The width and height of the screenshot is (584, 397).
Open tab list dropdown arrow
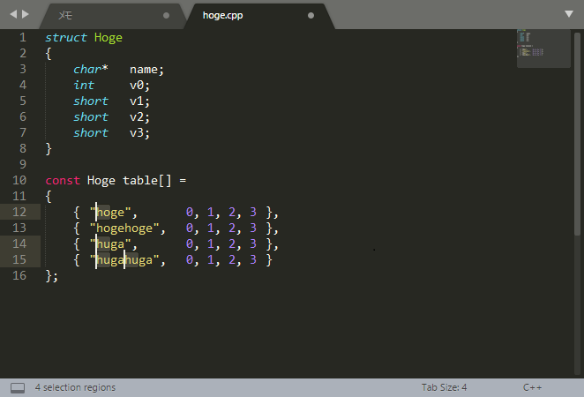coord(569,14)
